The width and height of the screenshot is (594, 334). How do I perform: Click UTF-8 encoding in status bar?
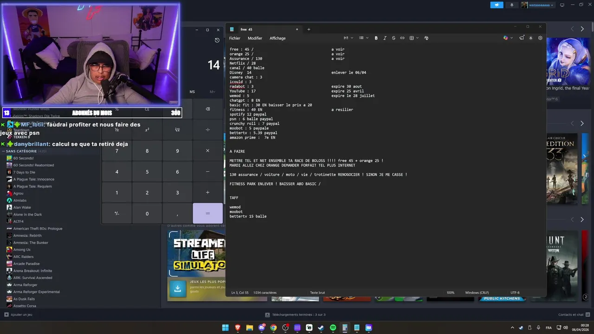(515, 293)
